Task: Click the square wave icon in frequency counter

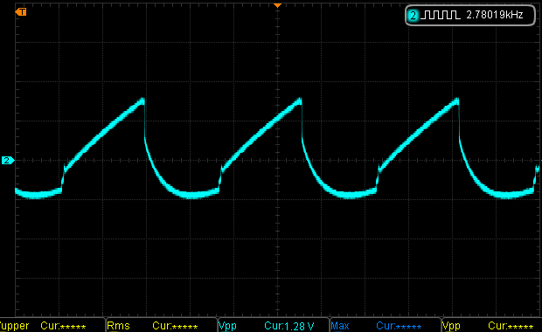Action: tap(441, 15)
